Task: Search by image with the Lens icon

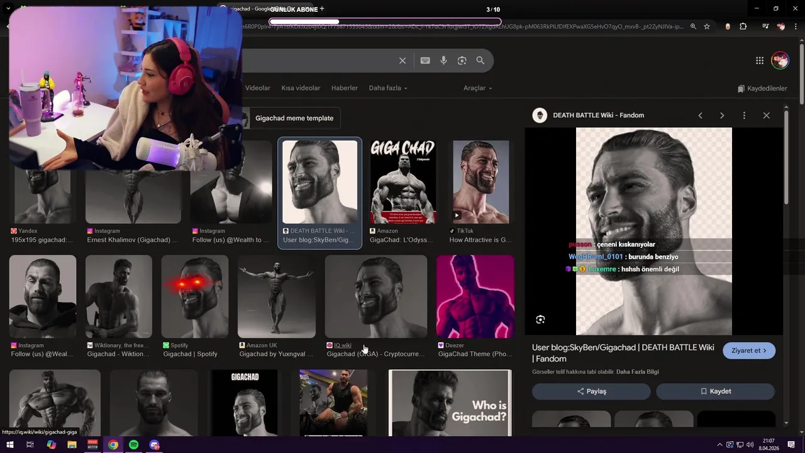Action: [x=462, y=60]
